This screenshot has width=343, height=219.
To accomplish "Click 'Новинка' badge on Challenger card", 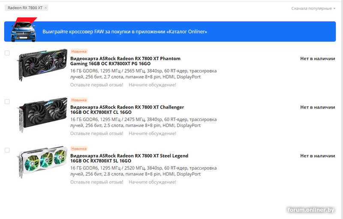I will 79,100.
